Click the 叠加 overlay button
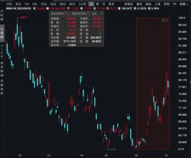This screenshot has width=191, height=158. point(139,4)
